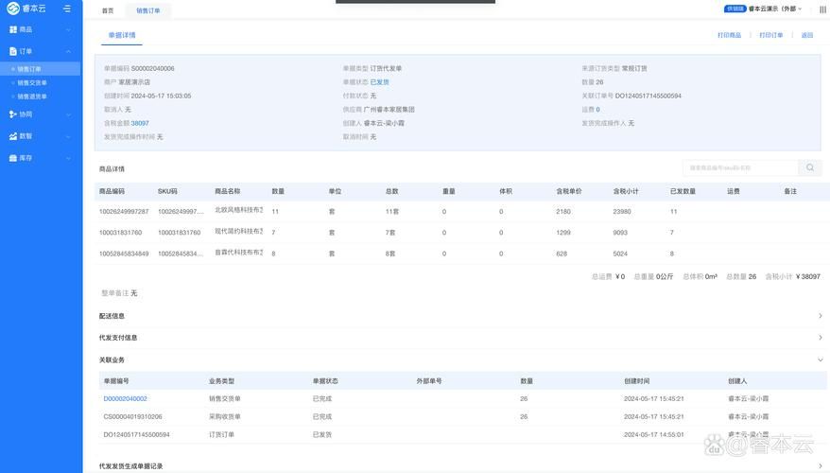Click unit price 2180

pos(563,211)
